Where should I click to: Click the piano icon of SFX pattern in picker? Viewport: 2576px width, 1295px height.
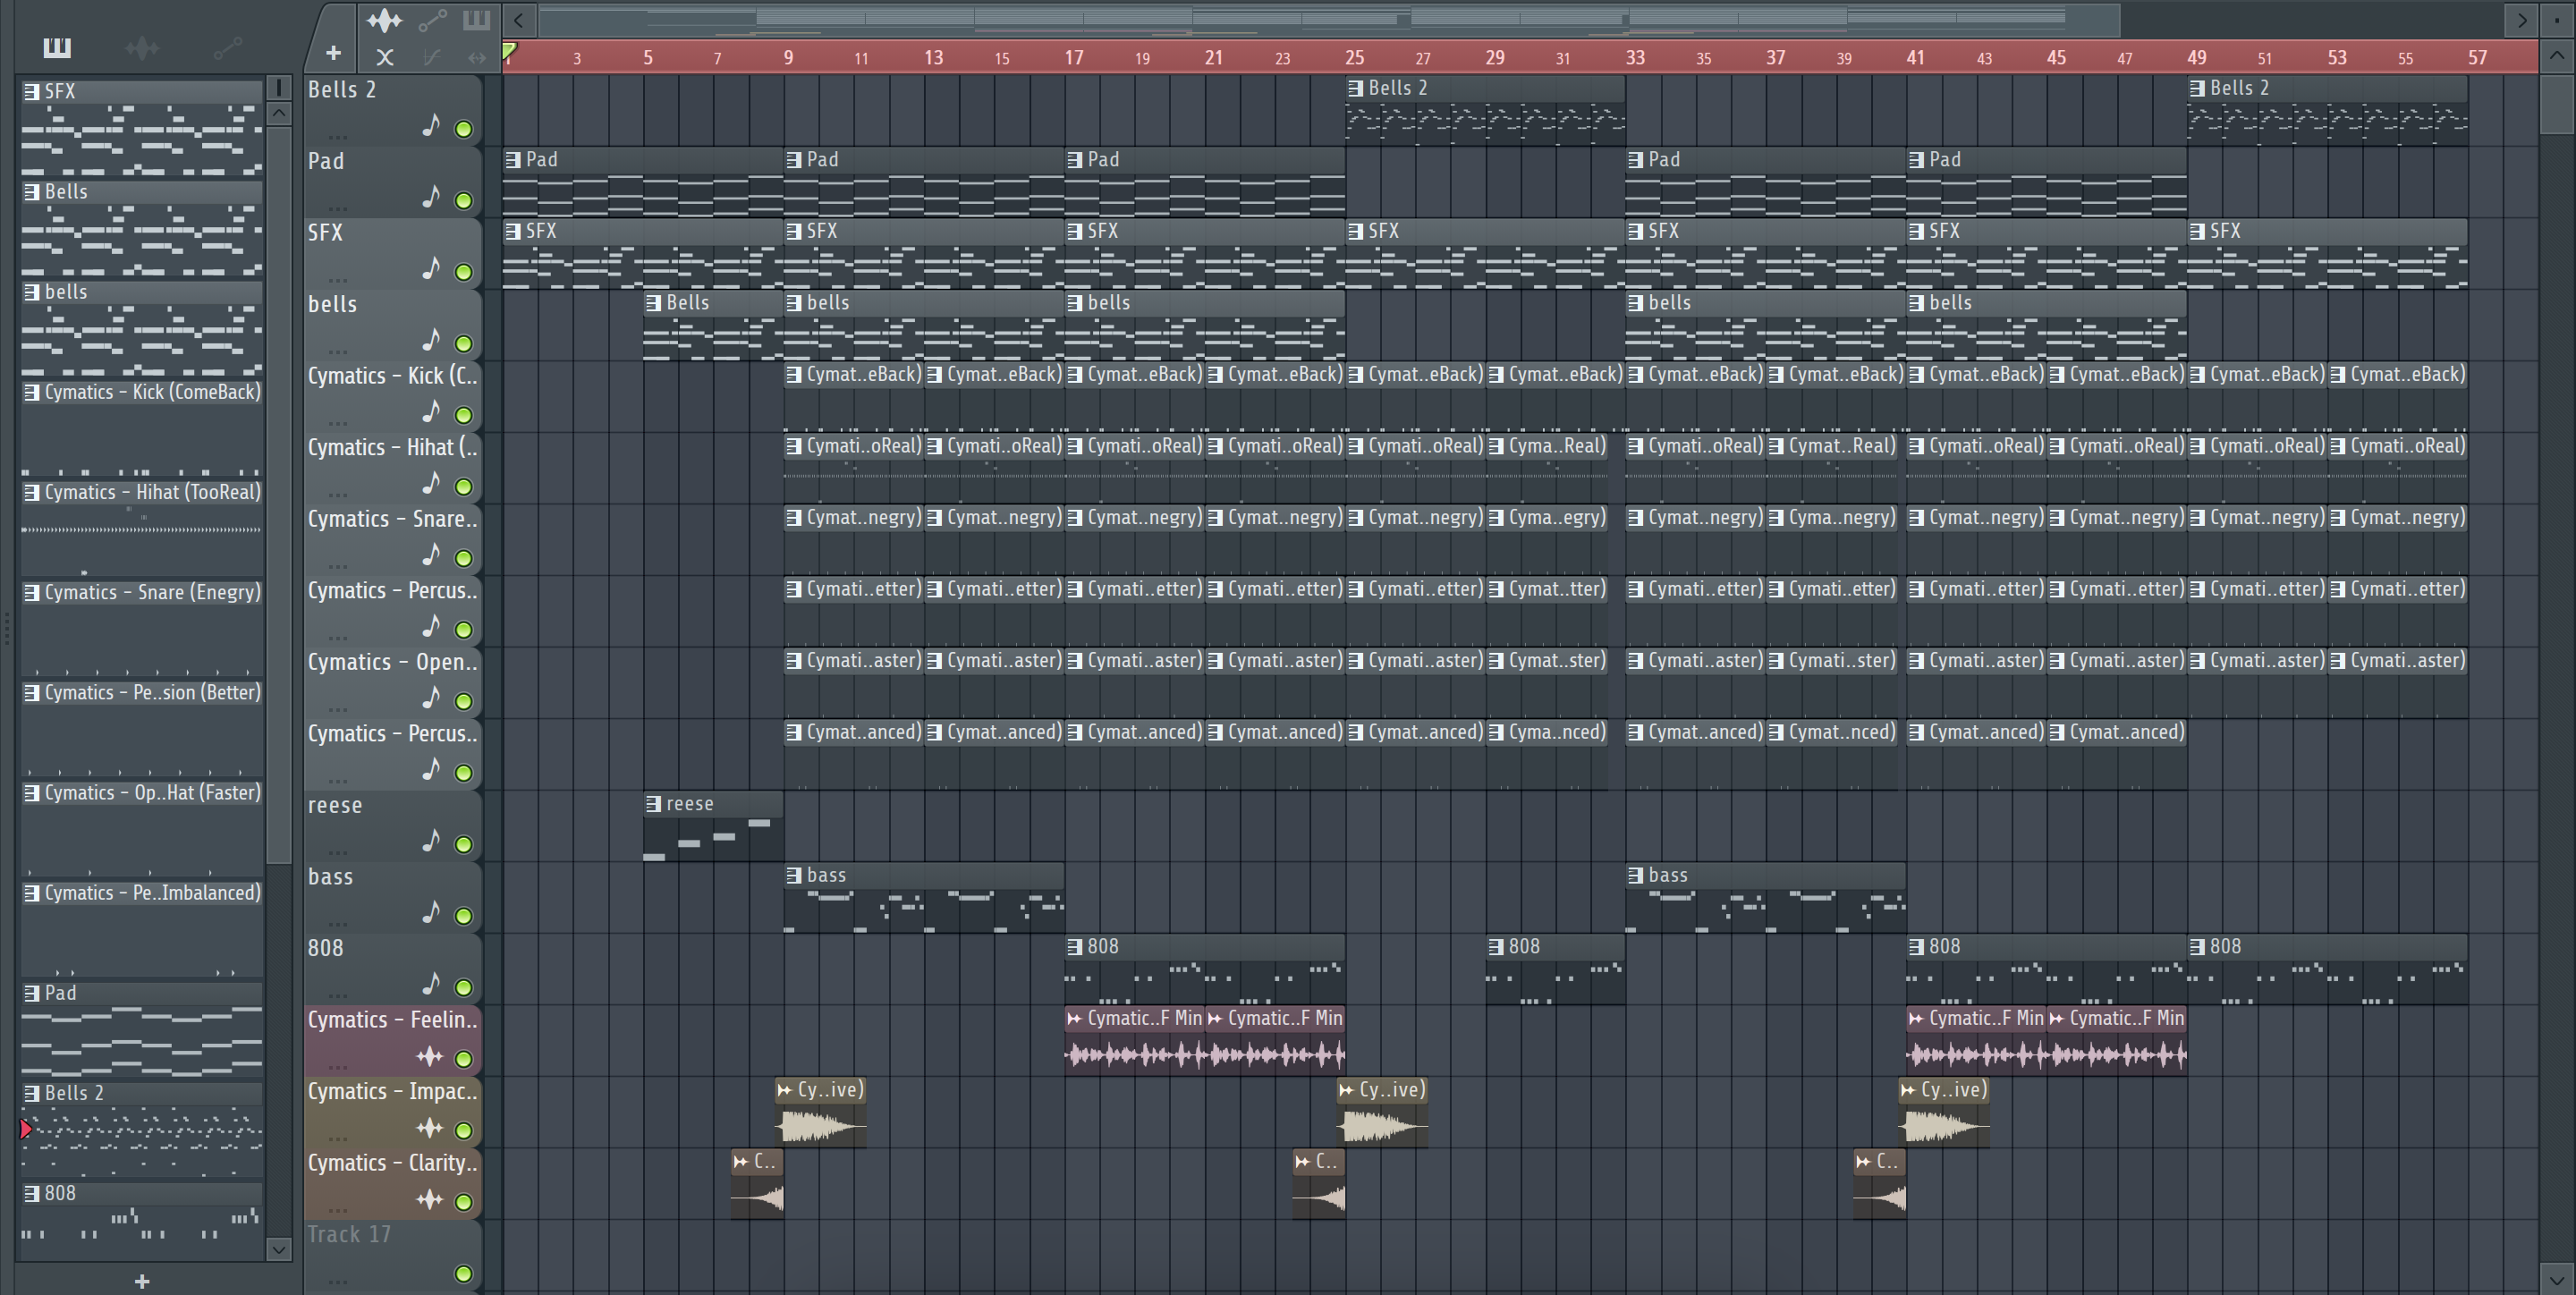[x=32, y=91]
